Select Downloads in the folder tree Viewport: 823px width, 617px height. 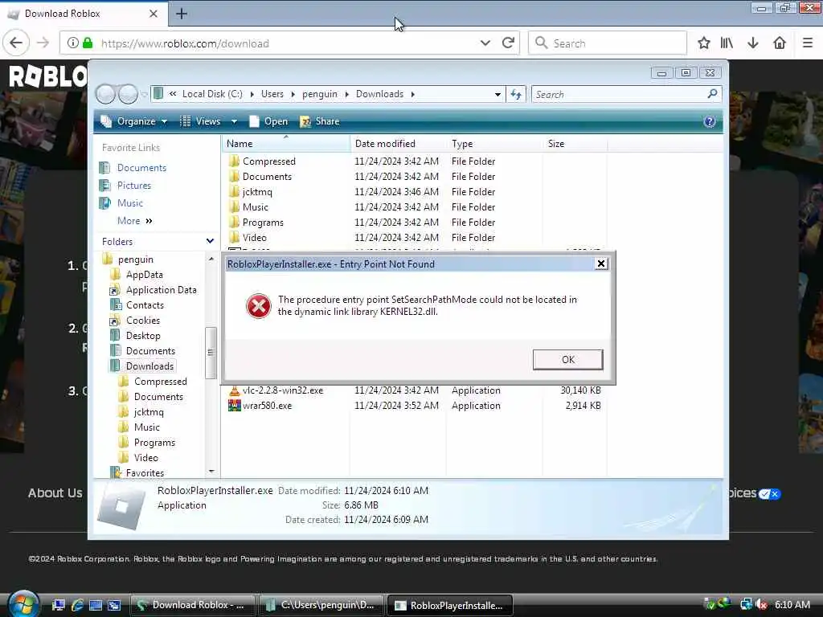[149, 366]
